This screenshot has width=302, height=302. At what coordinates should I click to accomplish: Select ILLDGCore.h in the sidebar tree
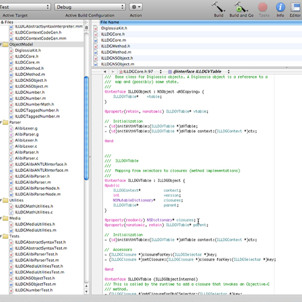[26, 56]
